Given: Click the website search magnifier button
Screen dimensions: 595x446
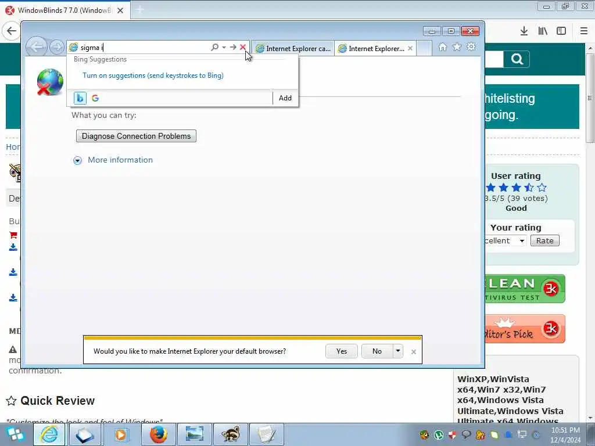Looking at the screenshot, I should click(x=517, y=59).
